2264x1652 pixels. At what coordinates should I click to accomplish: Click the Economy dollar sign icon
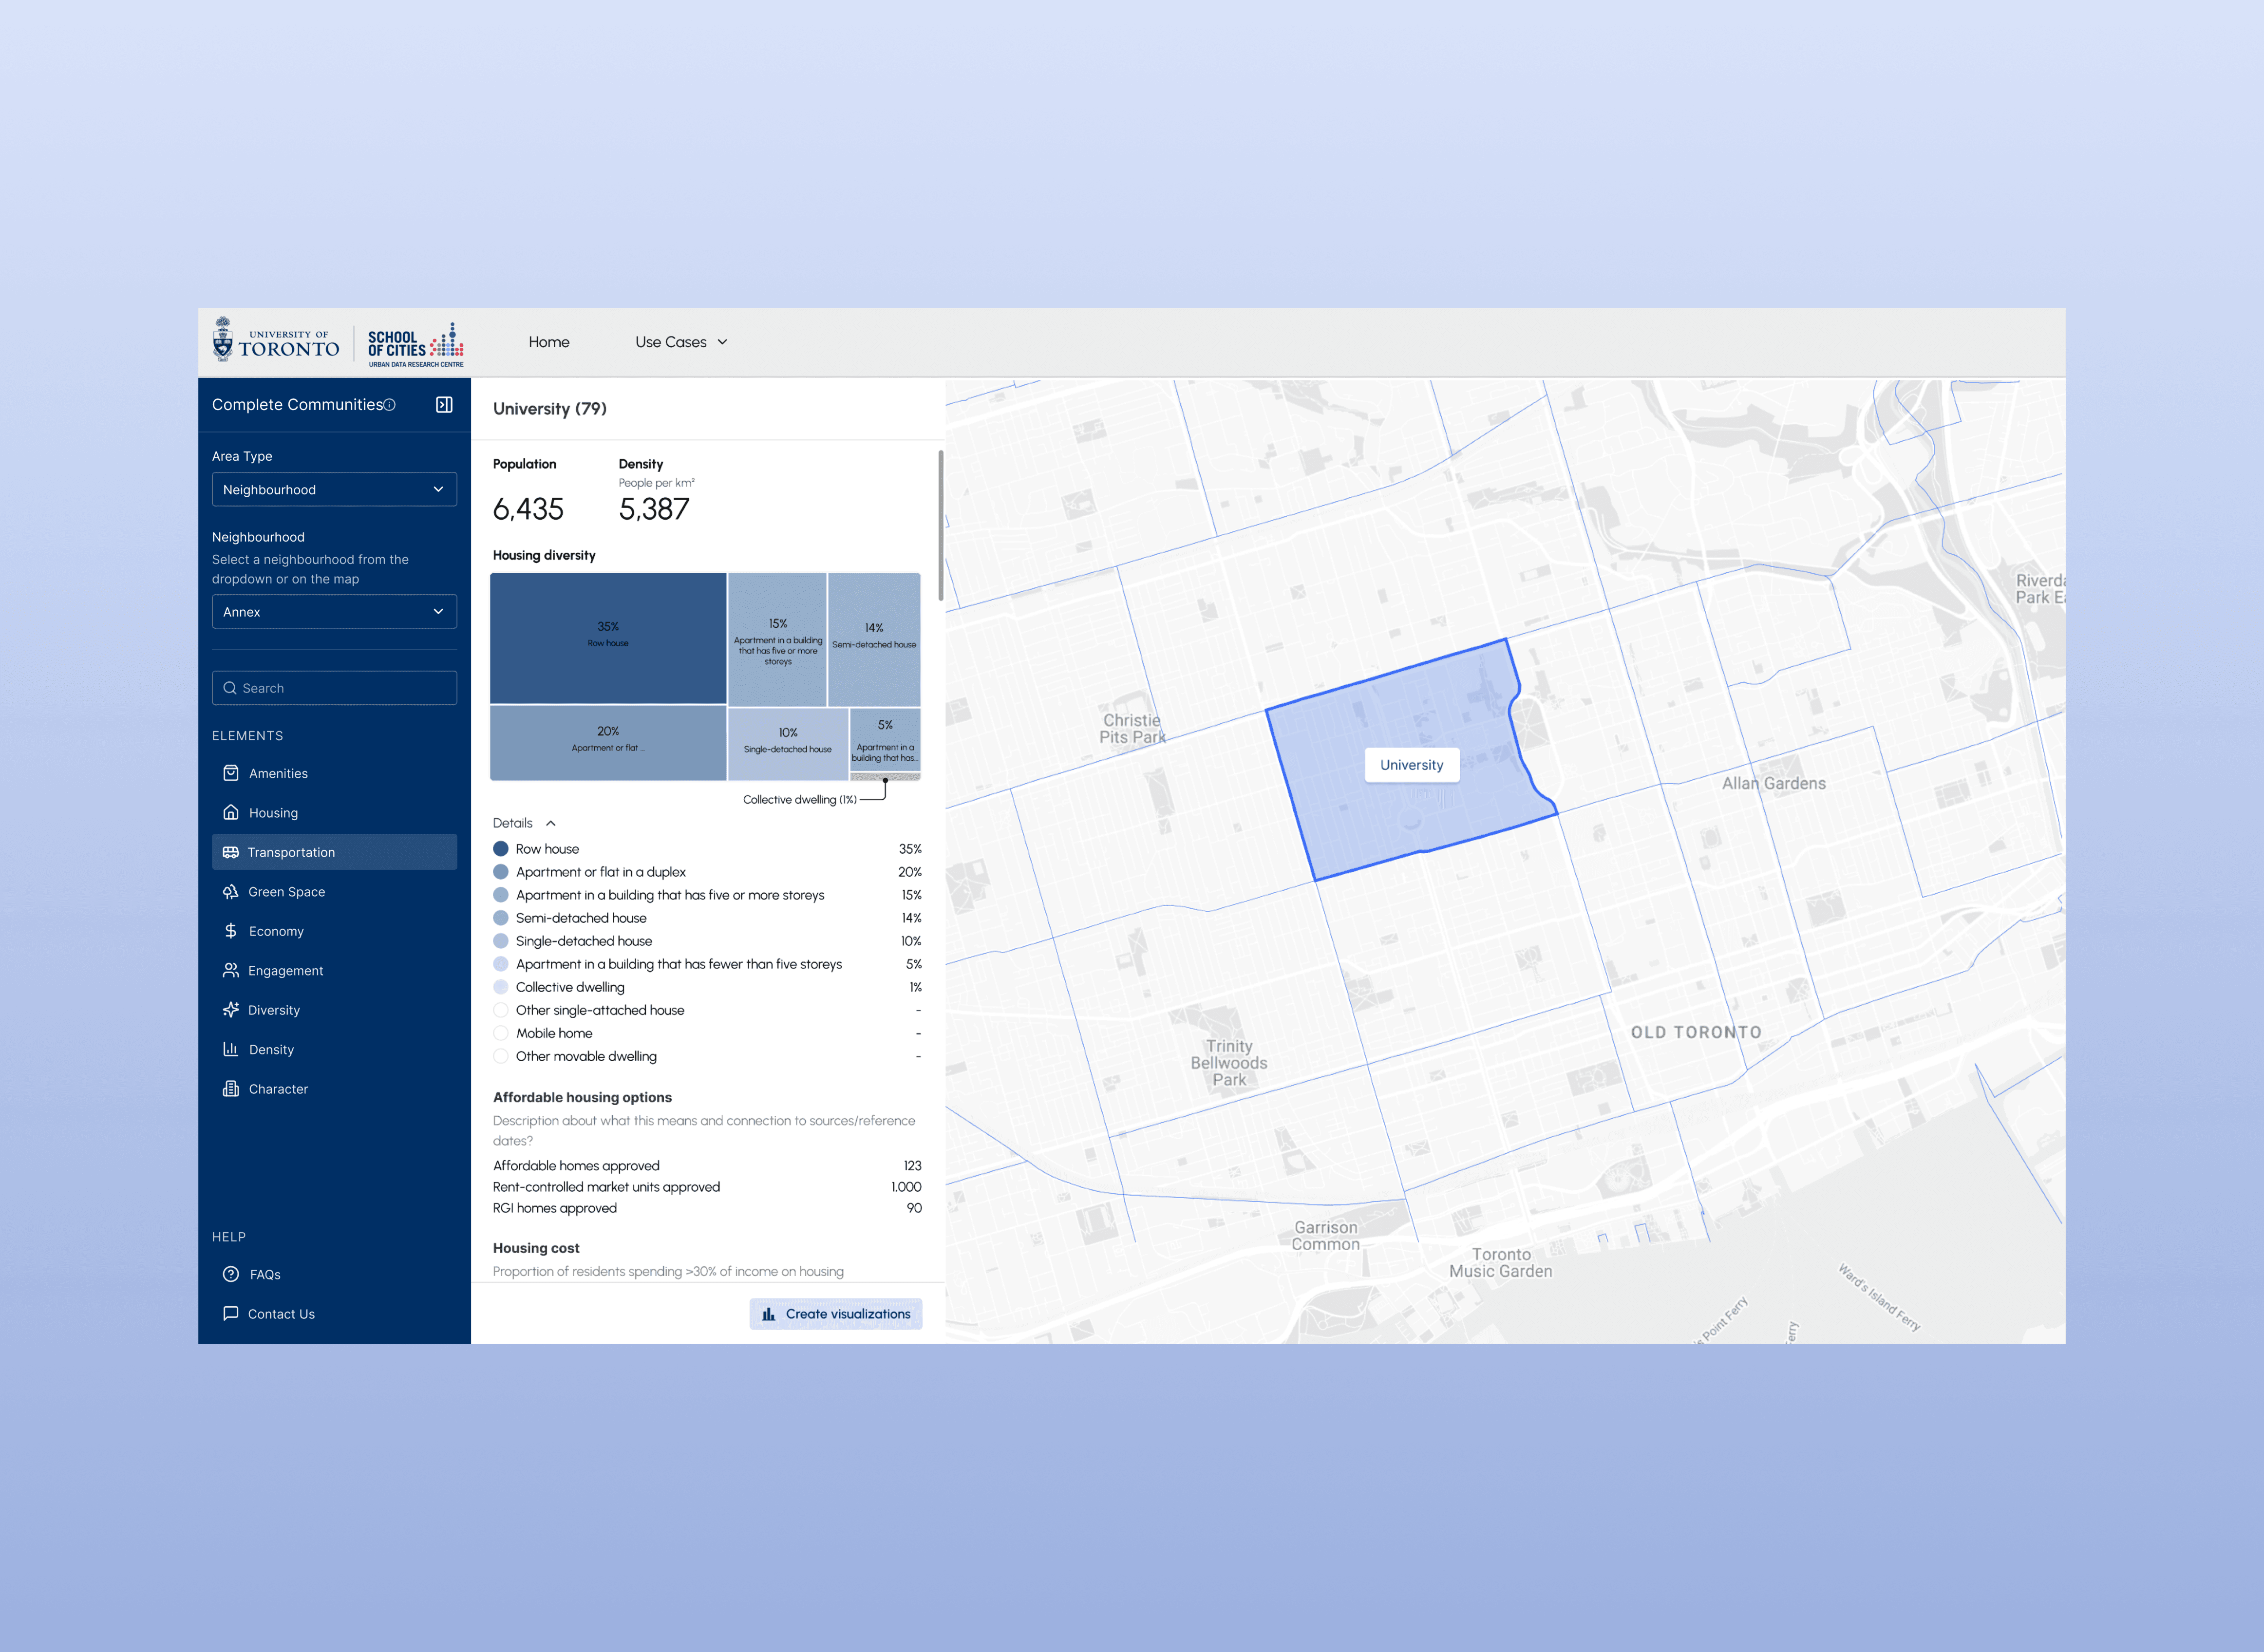point(231,931)
